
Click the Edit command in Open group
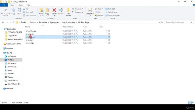[97, 12]
